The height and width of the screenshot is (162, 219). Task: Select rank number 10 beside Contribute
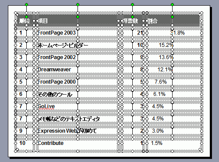point(22,143)
